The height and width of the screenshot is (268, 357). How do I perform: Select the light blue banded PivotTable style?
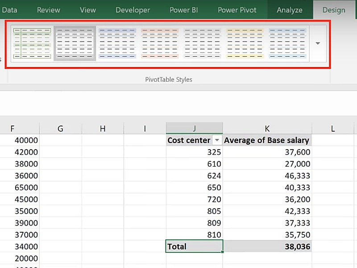point(287,43)
